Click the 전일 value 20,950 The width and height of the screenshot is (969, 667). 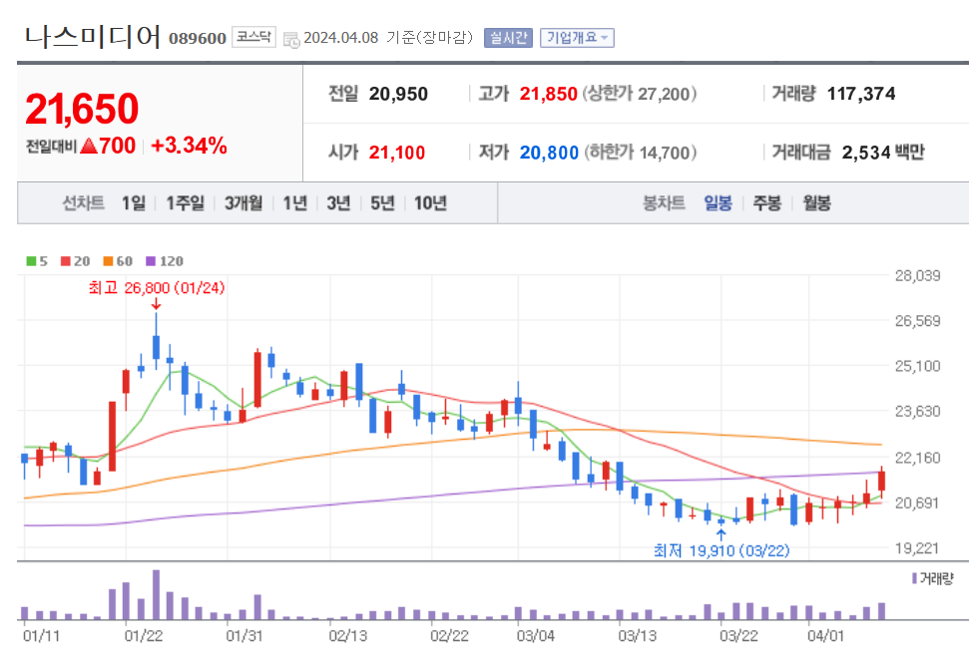click(x=398, y=94)
